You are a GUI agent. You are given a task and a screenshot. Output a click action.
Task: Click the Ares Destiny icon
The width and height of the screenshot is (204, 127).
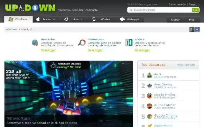click(x=149, y=85)
